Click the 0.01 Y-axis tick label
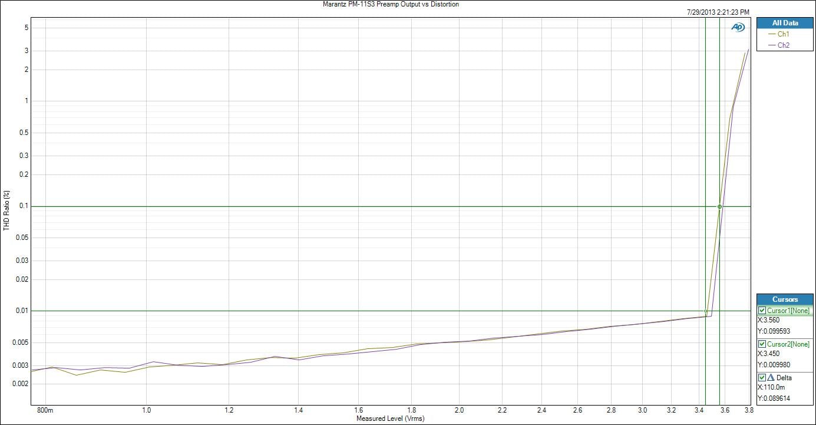This screenshot has width=816, height=425. tap(22, 311)
